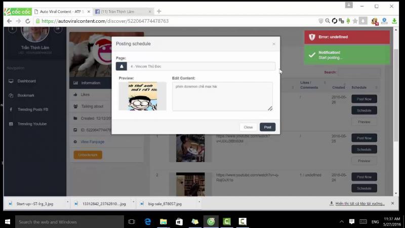Open the youtube link ending q-RajGvX1o

(x=247, y=177)
